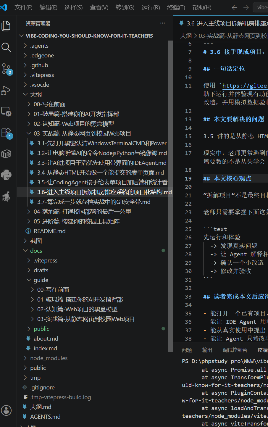The width and height of the screenshot is (268, 427).
Task: Go back with the left arrow
Action: [235, 7]
